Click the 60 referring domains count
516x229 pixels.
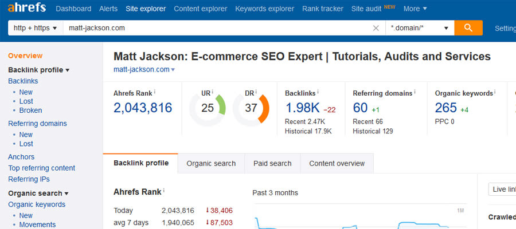pos(361,108)
